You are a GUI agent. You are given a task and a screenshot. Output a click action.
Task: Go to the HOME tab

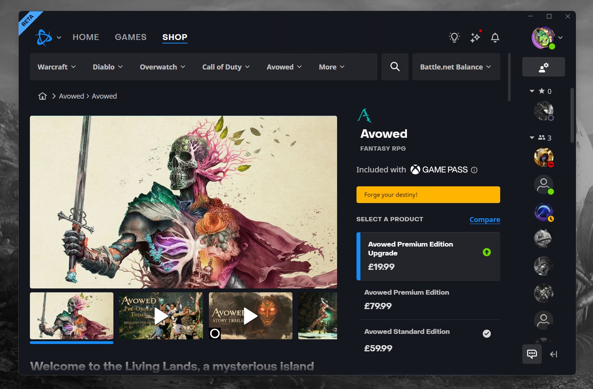tap(86, 37)
